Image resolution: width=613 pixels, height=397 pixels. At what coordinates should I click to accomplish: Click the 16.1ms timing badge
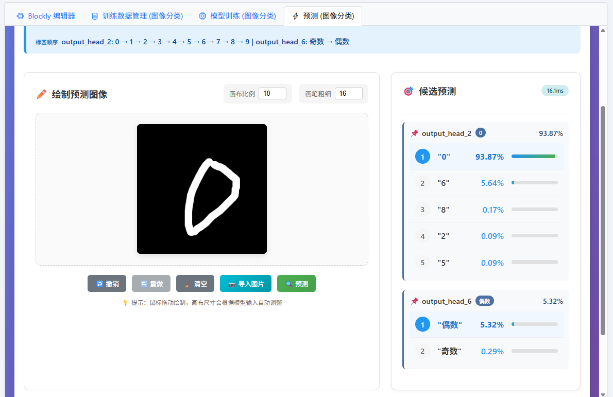click(555, 91)
